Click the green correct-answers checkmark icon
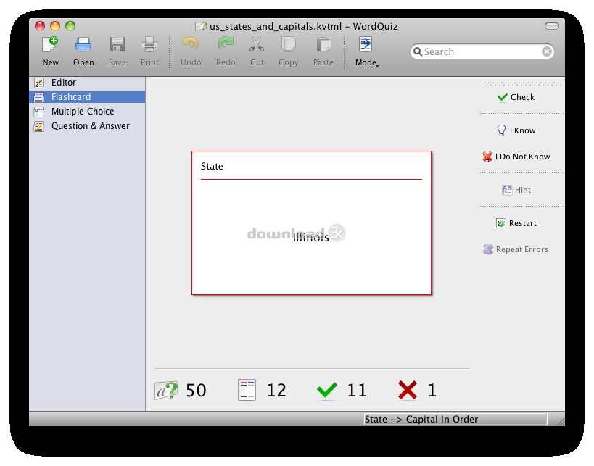 [x=327, y=391]
